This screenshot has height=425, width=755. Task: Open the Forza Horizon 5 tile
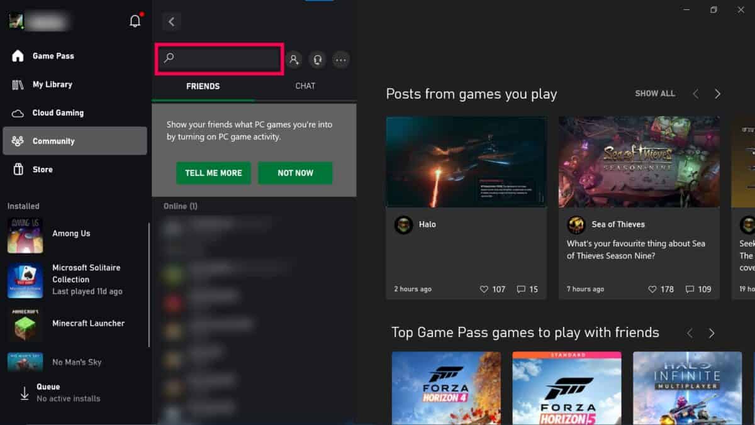click(567, 388)
